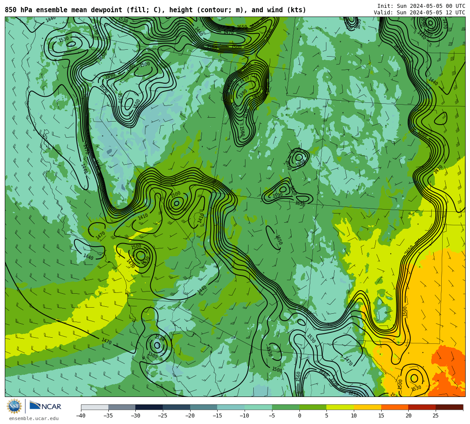Click the -35 to -30 slate gray swatch
The height and width of the screenshot is (424, 470).
(x=122, y=407)
